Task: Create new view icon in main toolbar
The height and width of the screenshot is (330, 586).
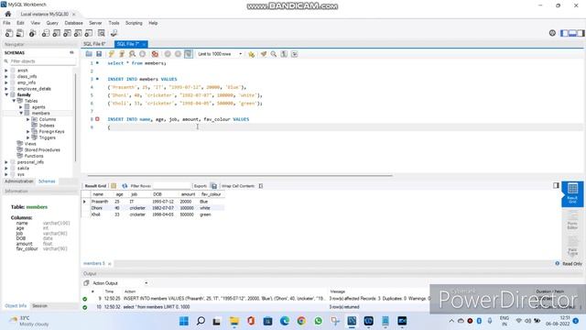Action: 67,33
